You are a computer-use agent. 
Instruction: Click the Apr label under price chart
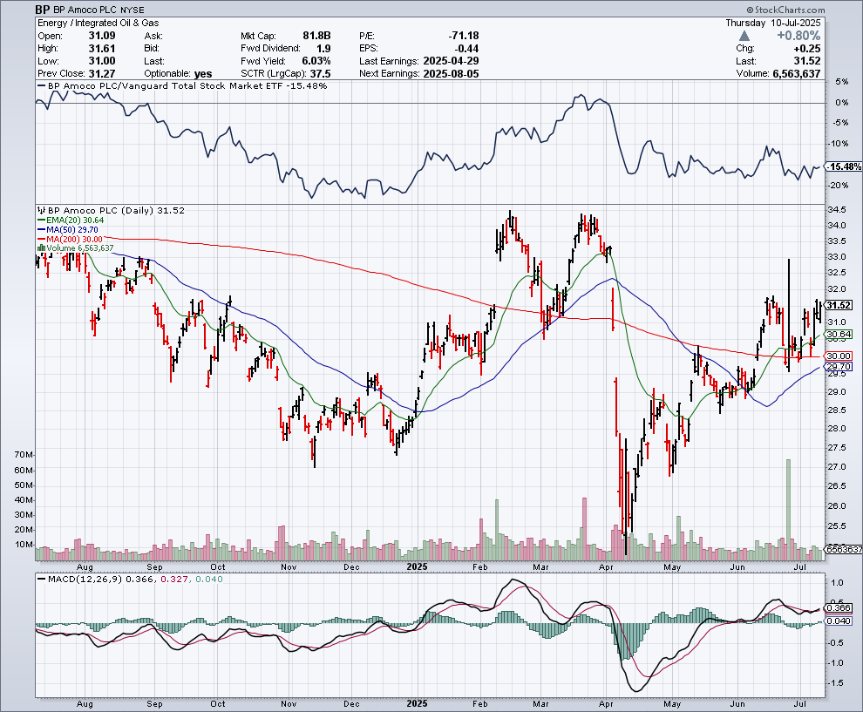[x=606, y=566]
